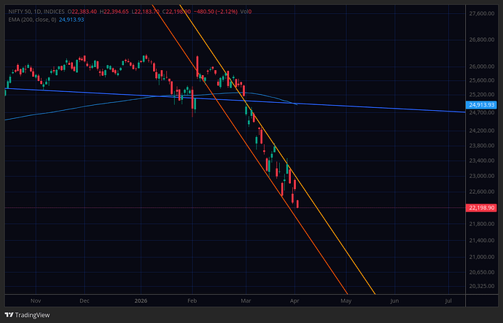Click the May label on time axis
This screenshot has width=503, height=323.
[346, 301]
